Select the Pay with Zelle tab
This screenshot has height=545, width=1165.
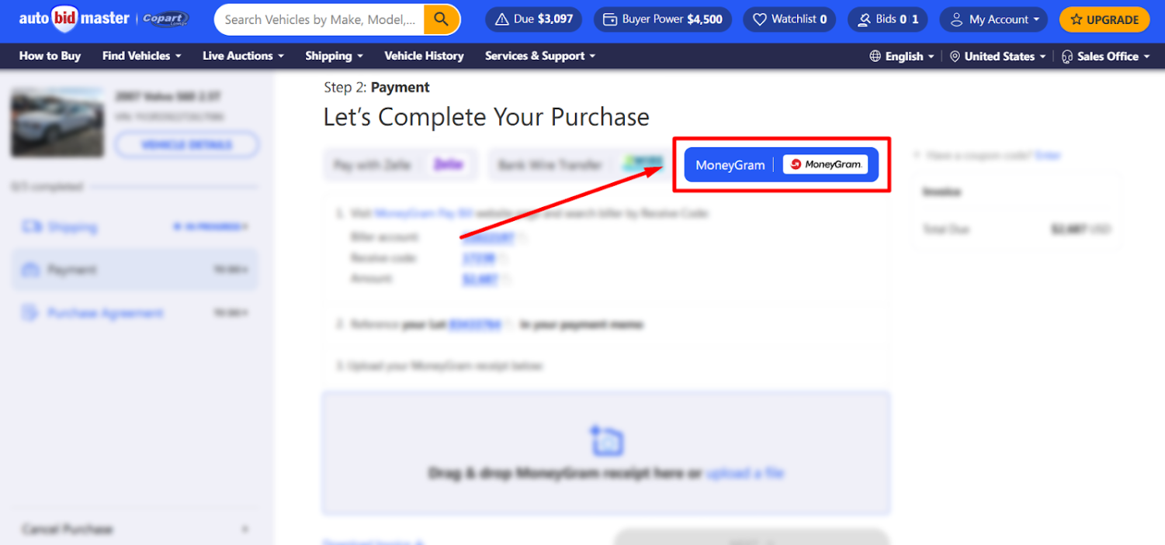[x=401, y=164]
